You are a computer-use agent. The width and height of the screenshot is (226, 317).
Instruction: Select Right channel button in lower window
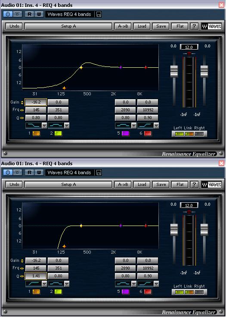[199, 292]
